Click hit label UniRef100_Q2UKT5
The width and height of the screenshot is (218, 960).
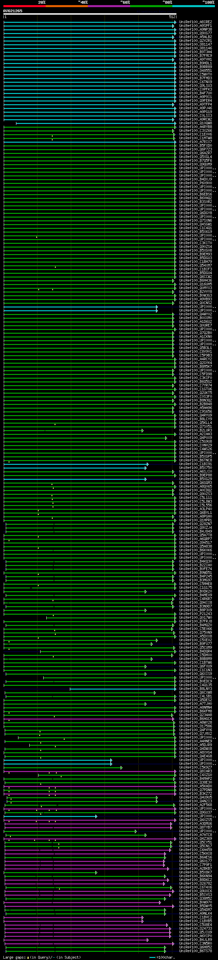196,393
